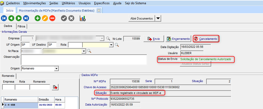Image resolution: width=263 pixels, height=109 pixels.
Task: Jump to the last record
Action: coord(26,18)
